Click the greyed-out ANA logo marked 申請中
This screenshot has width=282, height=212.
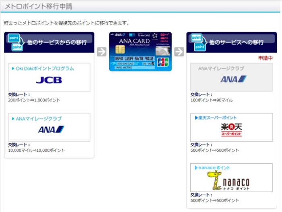pyautogui.click(x=233, y=79)
